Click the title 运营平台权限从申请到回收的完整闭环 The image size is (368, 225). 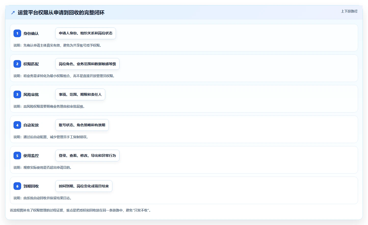click(x=61, y=12)
